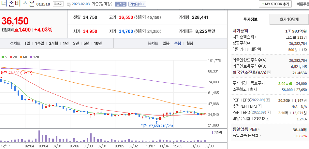Switch to the 호가10단계 tab

(x=289, y=19)
